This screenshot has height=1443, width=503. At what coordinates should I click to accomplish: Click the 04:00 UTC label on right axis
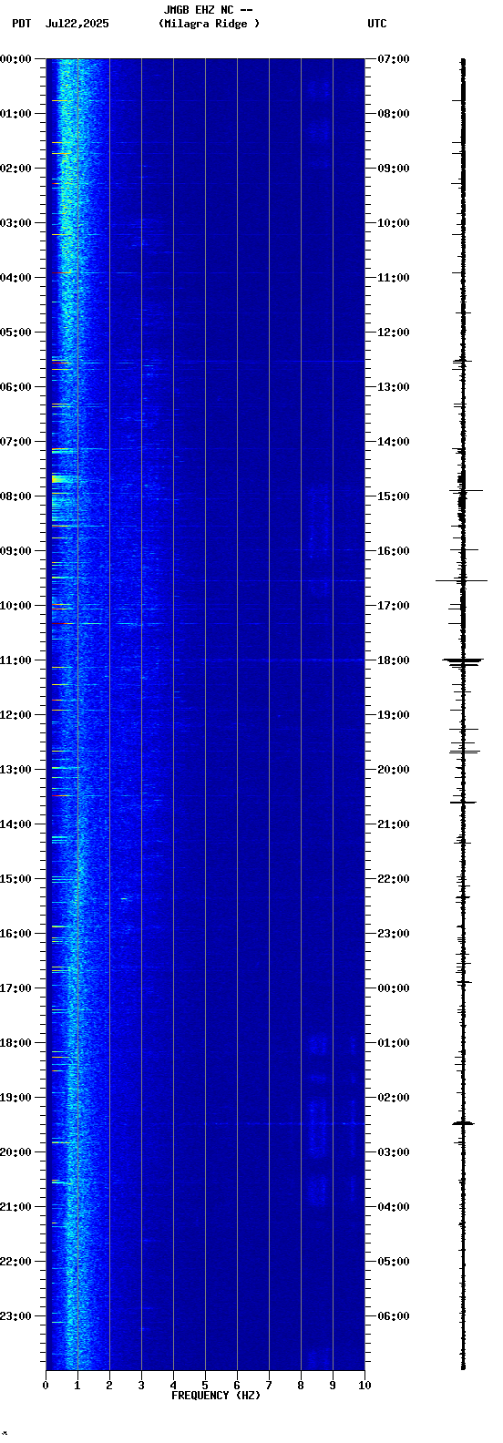click(x=394, y=1207)
